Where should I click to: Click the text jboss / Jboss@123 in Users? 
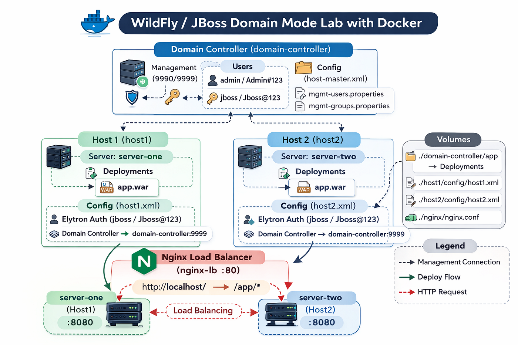coord(250,98)
